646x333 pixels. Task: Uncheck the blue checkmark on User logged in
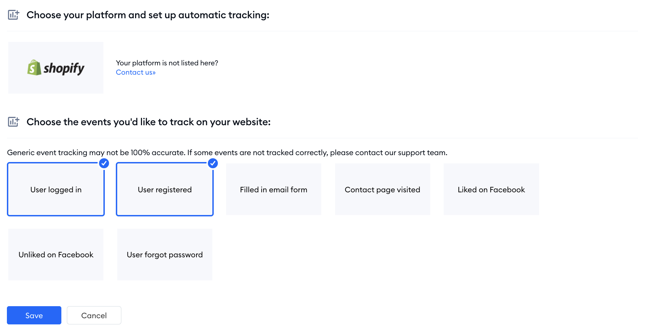[104, 163]
